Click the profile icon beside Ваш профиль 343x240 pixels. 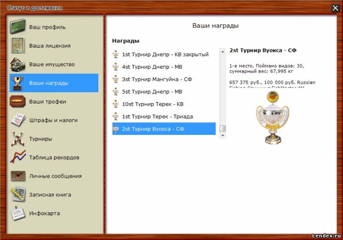(18, 27)
